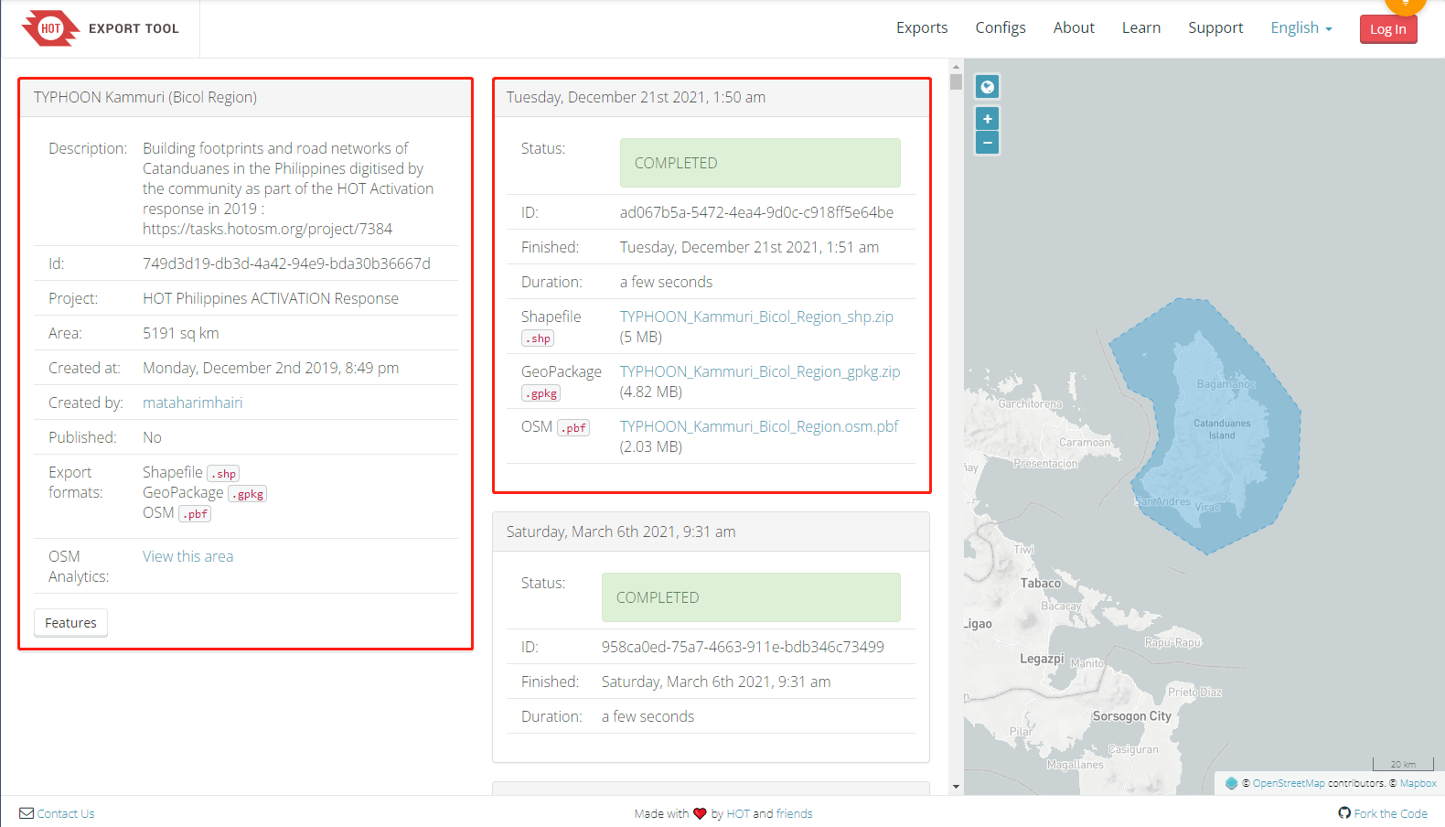The height and width of the screenshot is (827, 1445).
Task: Click Sorsogon City label on the map
Action: tap(1131, 716)
